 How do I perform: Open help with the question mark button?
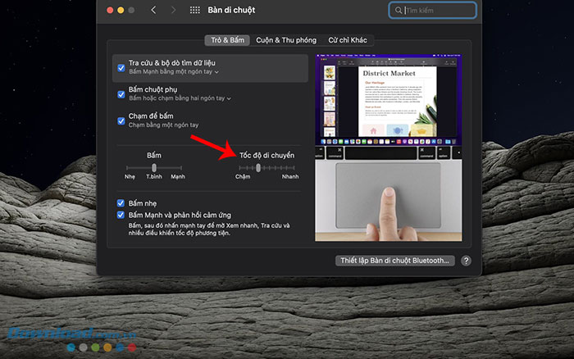click(466, 261)
